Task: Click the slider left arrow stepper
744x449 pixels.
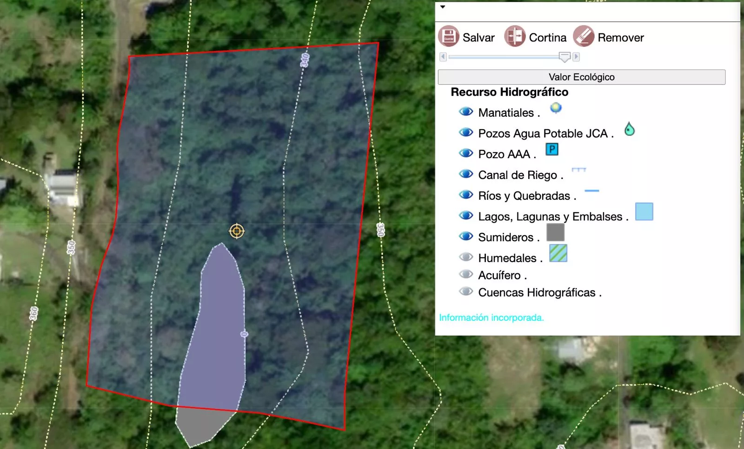Action: click(443, 57)
